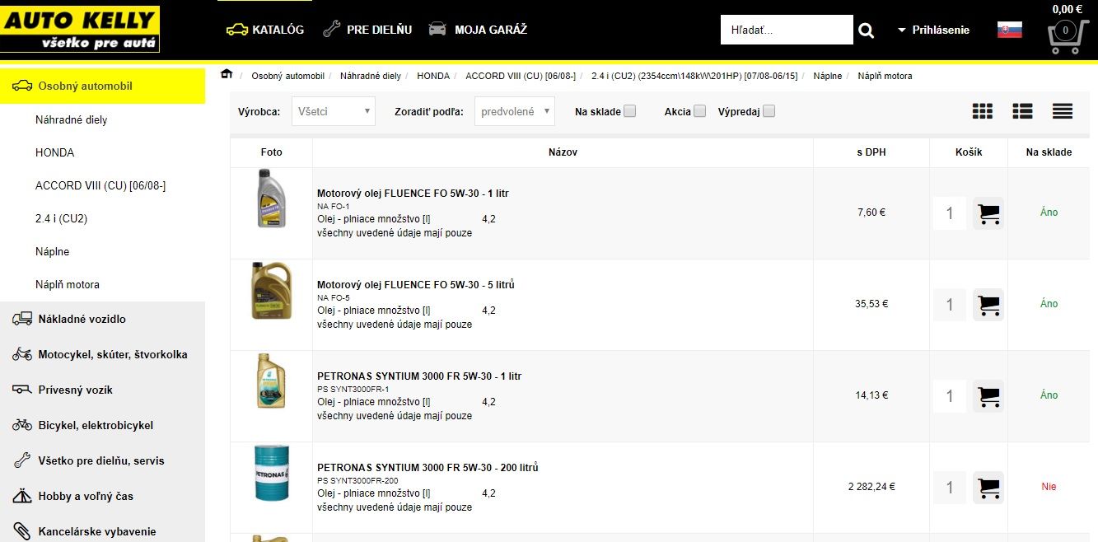Open the KATALÓG menu
Image resolution: width=1098 pixels, height=542 pixels.
265,30
